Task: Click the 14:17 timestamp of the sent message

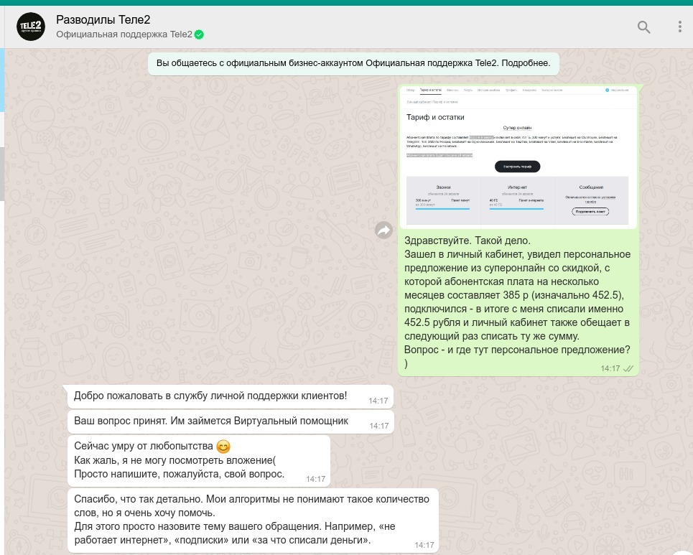Action: pyautogui.click(x=610, y=368)
